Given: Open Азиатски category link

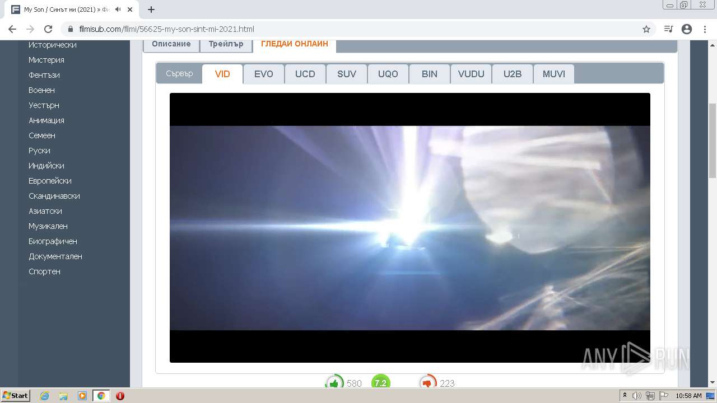Looking at the screenshot, I should [x=45, y=211].
